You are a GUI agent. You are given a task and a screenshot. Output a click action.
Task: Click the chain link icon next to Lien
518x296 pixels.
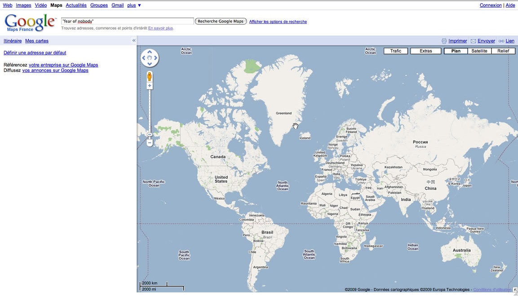[x=501, y=41]
